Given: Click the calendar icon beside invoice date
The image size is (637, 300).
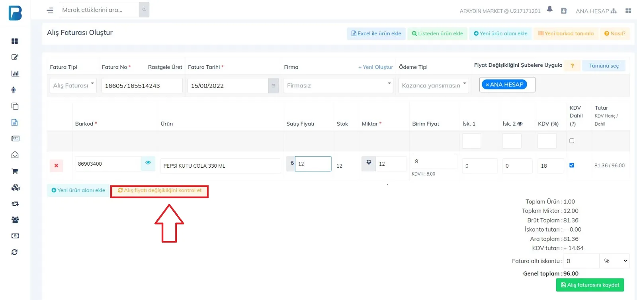Looking at the screenshot, I should click(274, 85).
